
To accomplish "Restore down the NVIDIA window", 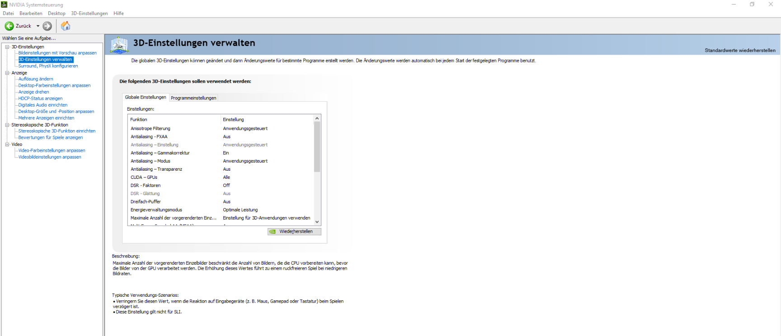I will tap(752, 5).
